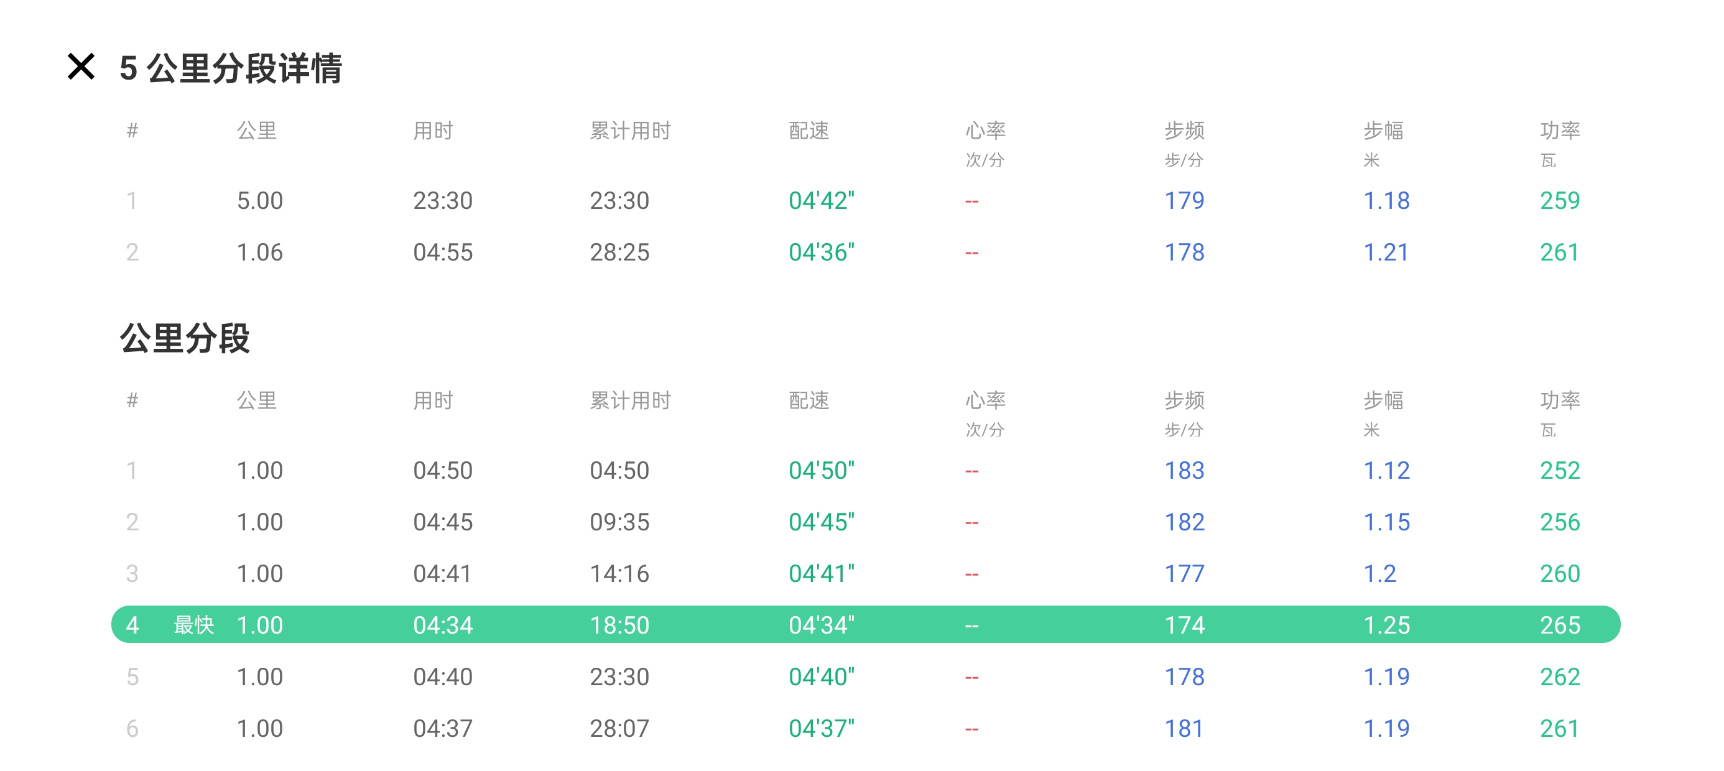The image size is (1724, 771).
Task: Click the 最快 fastest badge
Action: pyautogui.click(x=193, y=624)
